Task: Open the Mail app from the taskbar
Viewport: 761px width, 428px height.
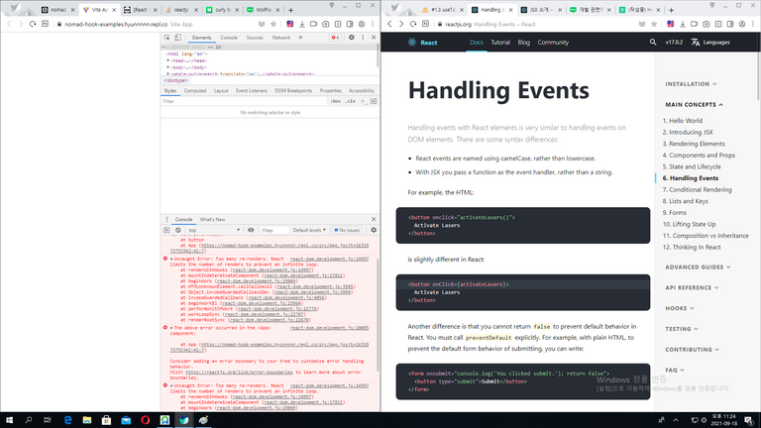Action: 126,420
